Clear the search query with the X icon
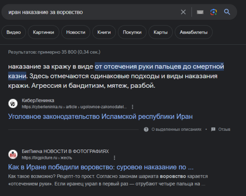Viewport: 246px width, 196px height. tap(183, 12)
